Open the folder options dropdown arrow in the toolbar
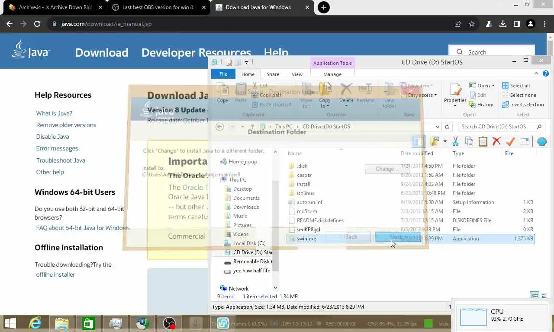Viewport: 554px width, 332px height. click(444, 141)
